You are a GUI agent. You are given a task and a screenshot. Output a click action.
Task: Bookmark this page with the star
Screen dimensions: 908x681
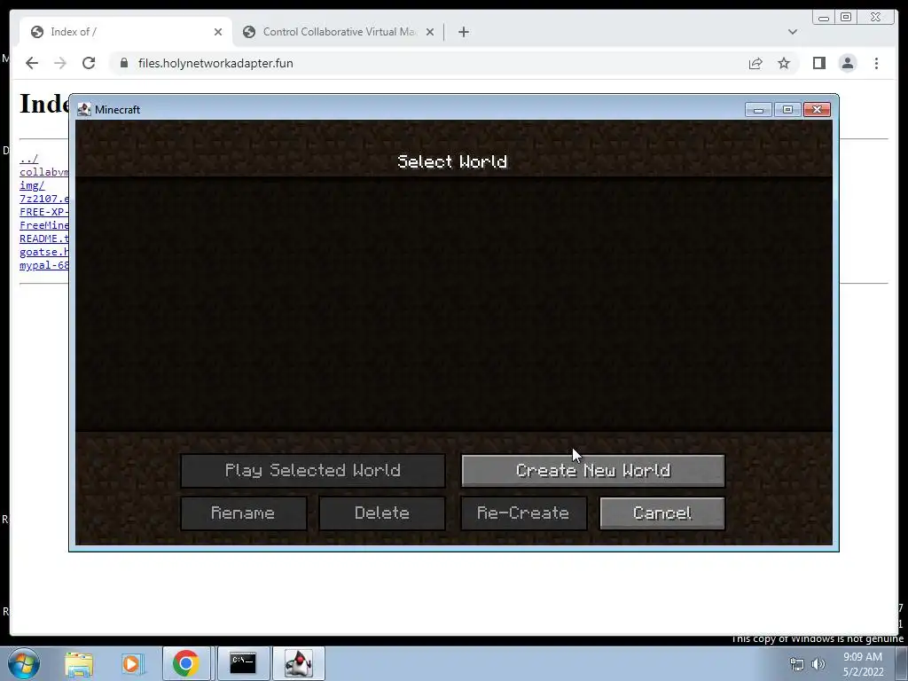coord(784,63)
